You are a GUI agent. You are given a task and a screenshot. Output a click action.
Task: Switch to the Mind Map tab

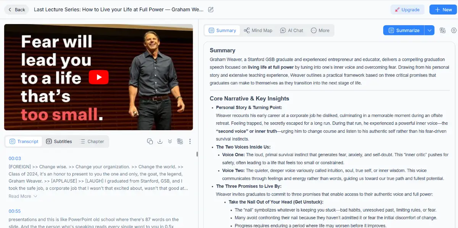point(258,31)
